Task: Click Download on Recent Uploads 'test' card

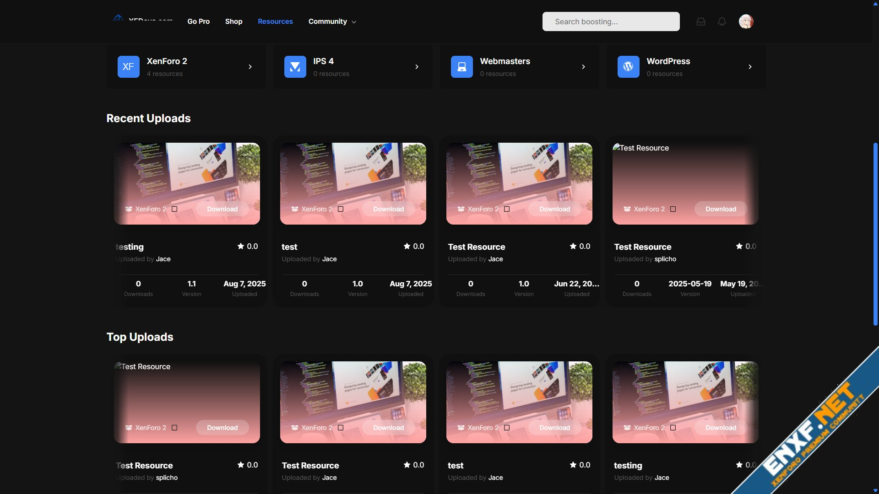Action: coord(388,209)
